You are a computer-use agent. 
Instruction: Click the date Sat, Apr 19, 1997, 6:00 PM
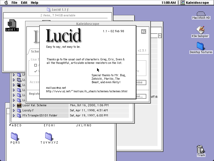tap(89, 115)
